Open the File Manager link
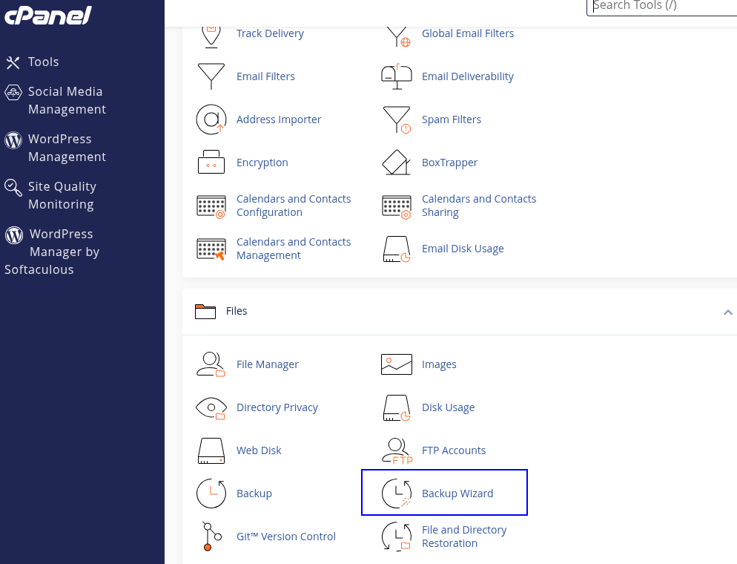The height and width of the screenshot is (564, 737). click(x=267, y=364)
